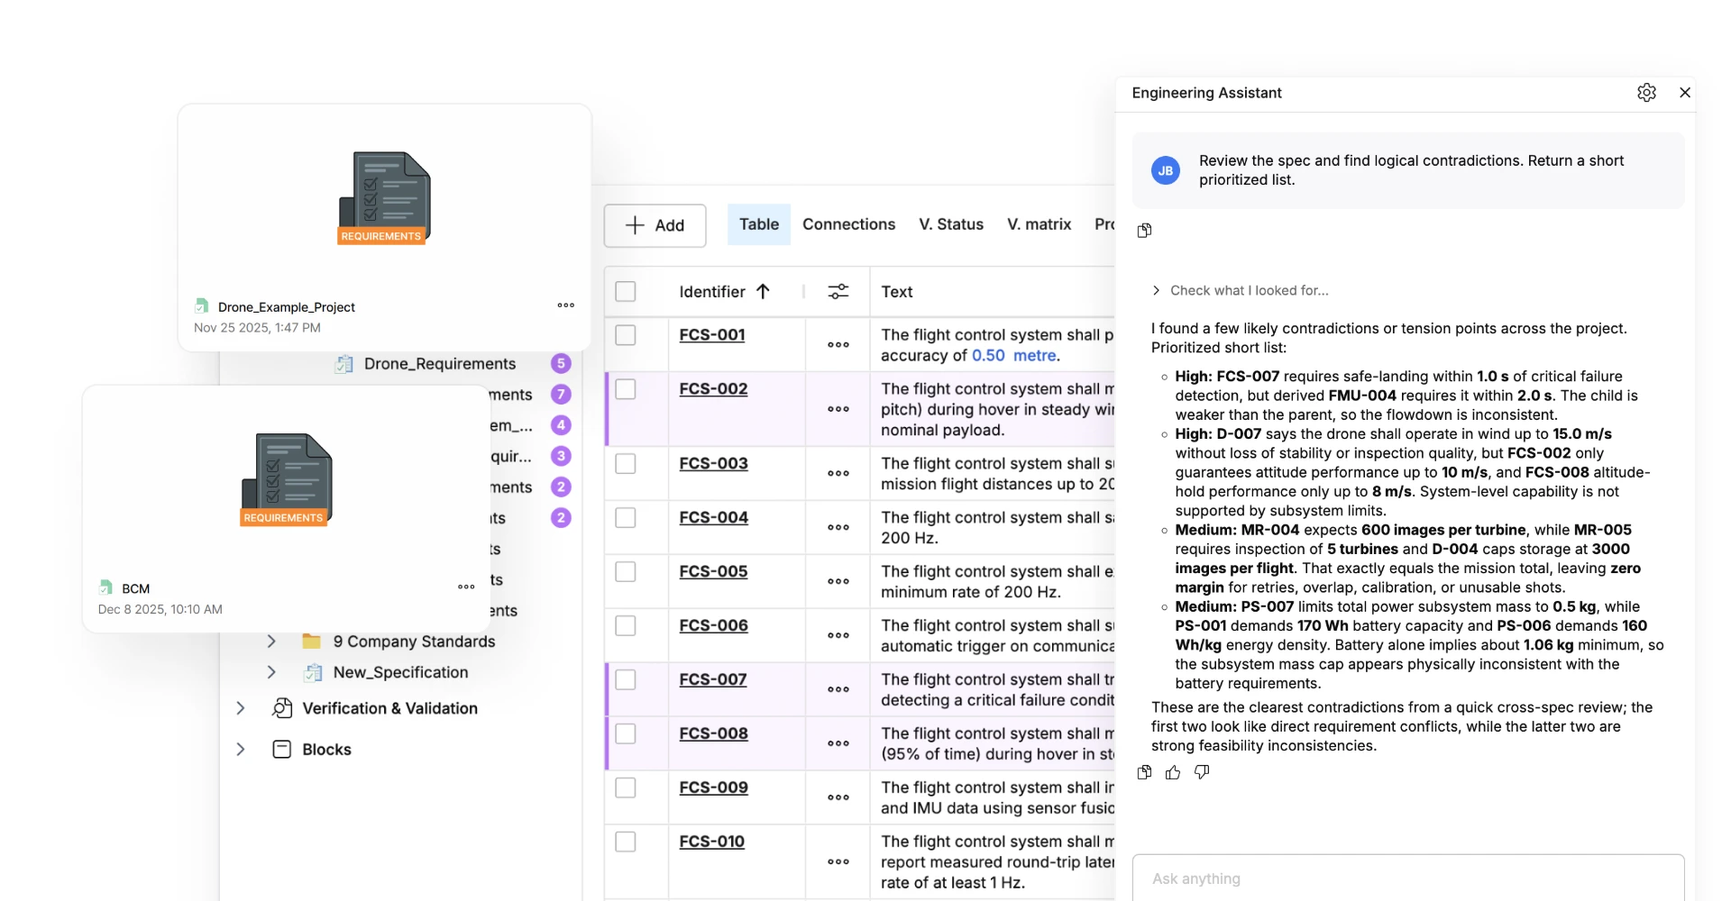Open the FCS-009 identifier link

point(713,787)
